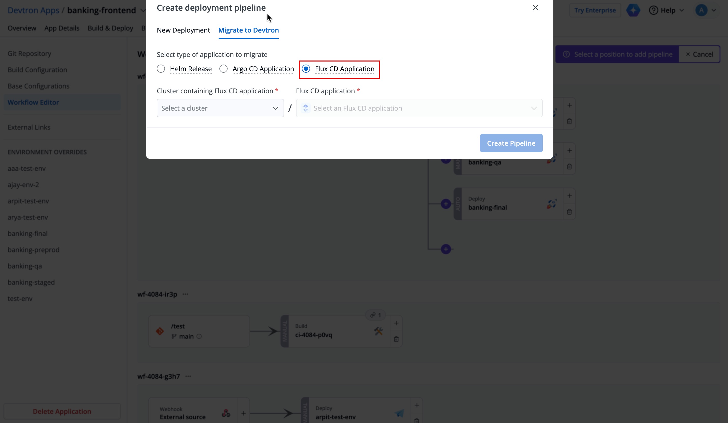Viewport: 728px width, 423px height.
Task: Switch to the New Deployment tab
Action: [183, 30]
